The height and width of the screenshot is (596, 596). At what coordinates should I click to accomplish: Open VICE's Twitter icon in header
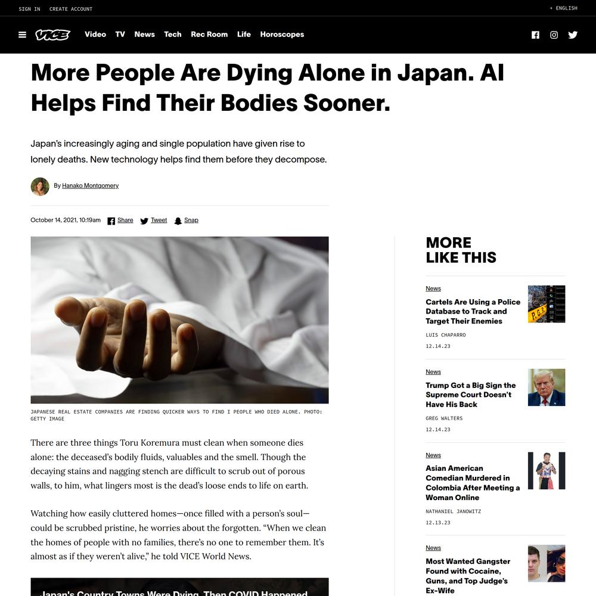pos(573,35)
